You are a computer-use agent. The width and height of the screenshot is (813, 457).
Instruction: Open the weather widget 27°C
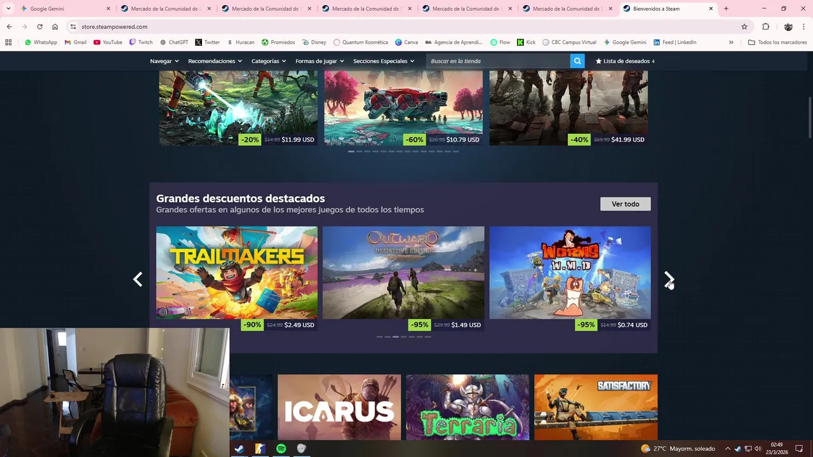click(x=678, y=449)
